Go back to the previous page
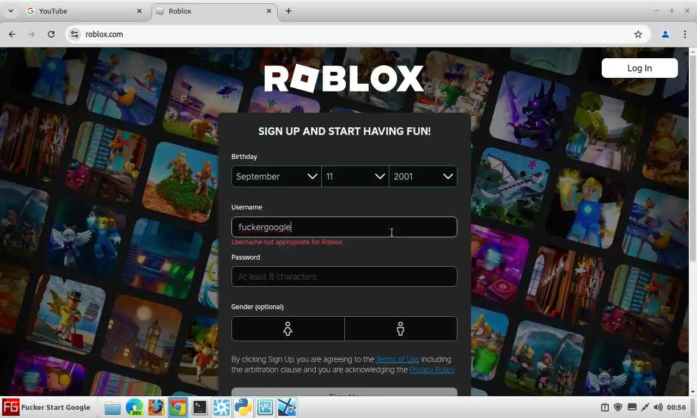Screen dimensions: 697x418 (12, 34)
